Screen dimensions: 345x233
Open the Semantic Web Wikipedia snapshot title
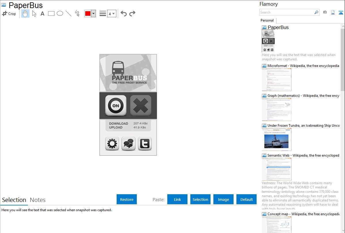coord(303,155)
